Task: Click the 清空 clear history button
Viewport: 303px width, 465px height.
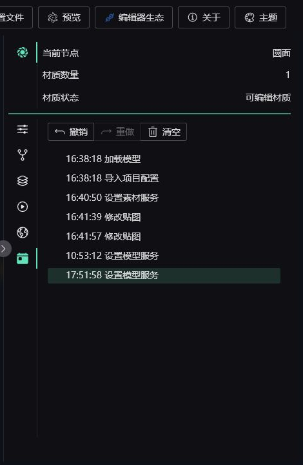Action: point(164,132)
